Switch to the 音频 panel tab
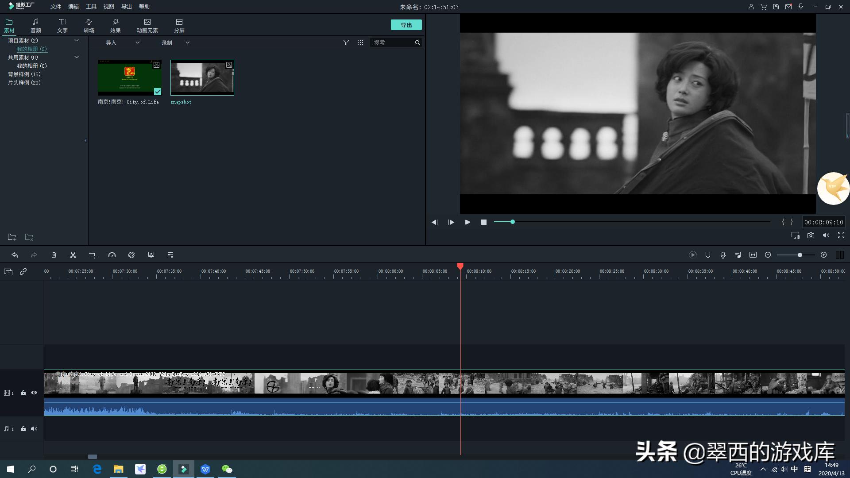 [36, 25]
